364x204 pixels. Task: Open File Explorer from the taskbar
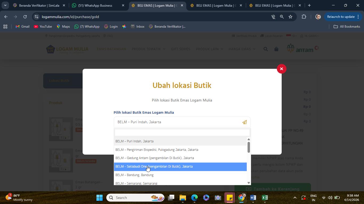[x=183, y=198]
